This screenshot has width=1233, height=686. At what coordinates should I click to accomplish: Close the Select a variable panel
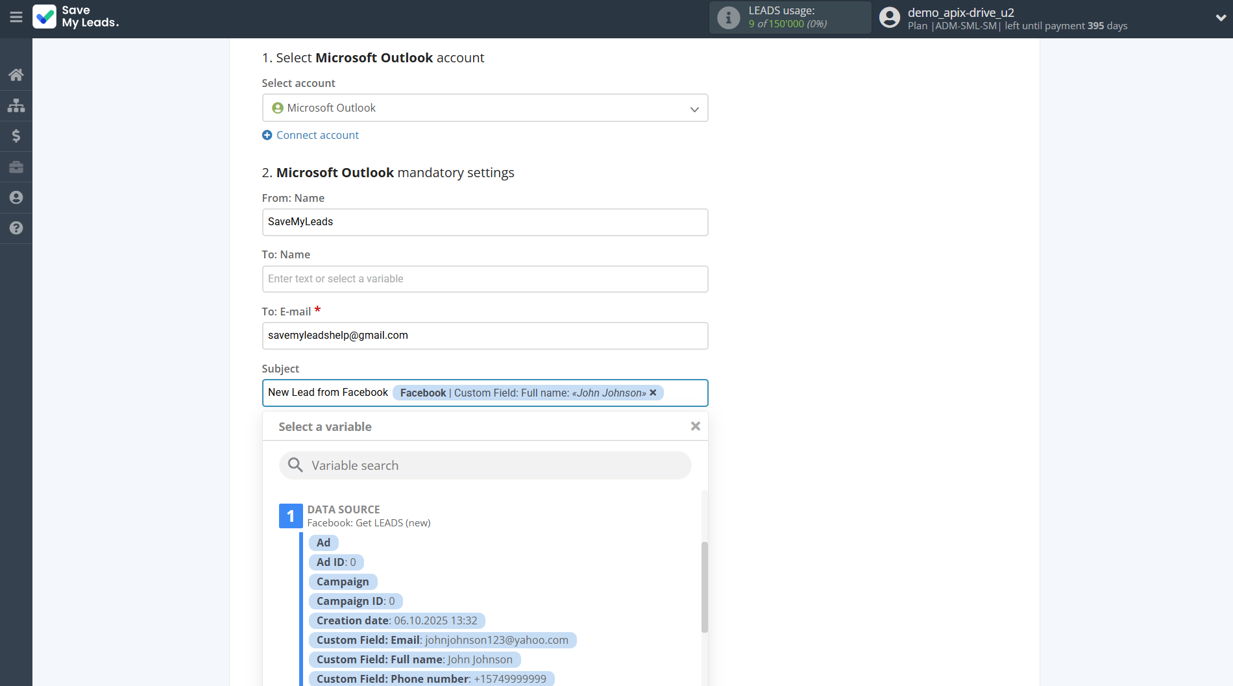(695, 426)
